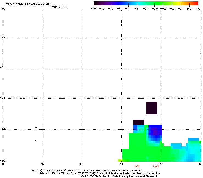Click the red time stamp 2:40
Screen dimensions: 203x178
[137, 166]
